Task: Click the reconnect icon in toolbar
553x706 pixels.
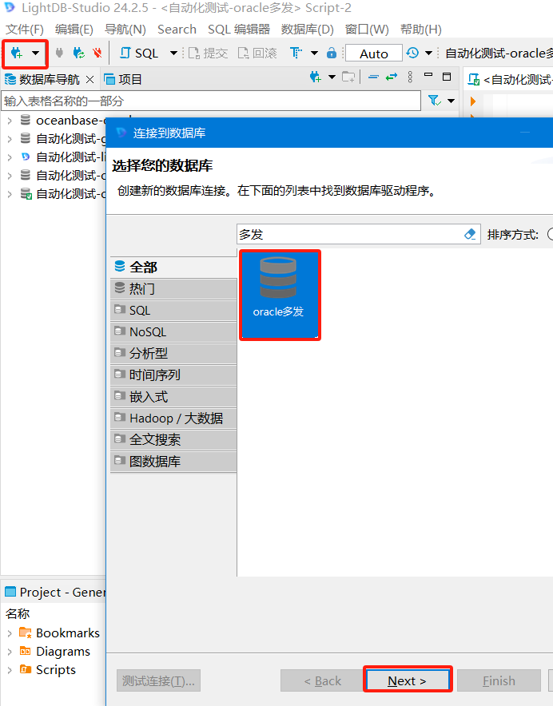Action: point(79,54)
